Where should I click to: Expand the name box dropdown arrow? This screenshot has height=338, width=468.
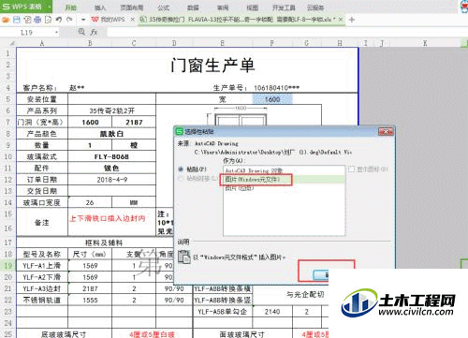[x=56, y=33]
